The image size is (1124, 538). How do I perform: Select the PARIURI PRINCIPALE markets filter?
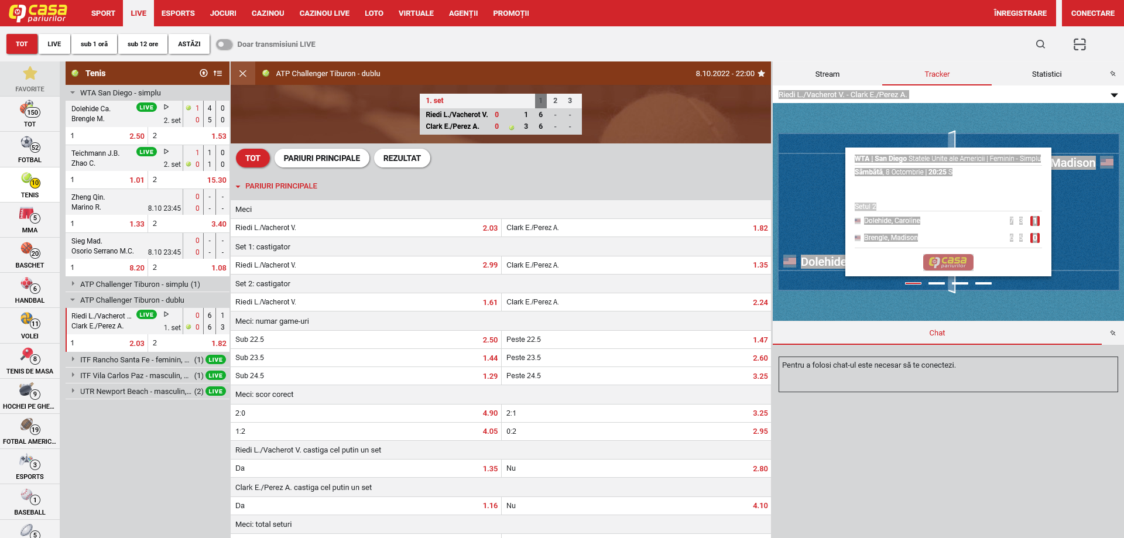(x=322, y=158)
